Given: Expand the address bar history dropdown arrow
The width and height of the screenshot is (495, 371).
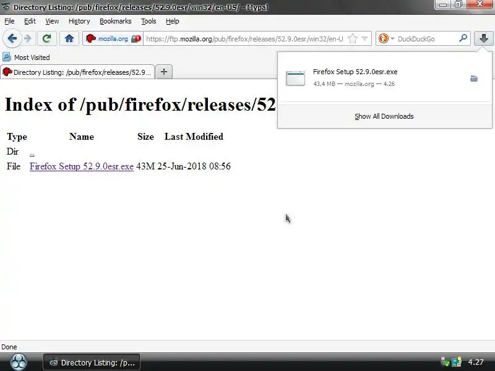Looking at the screenshot, I should (364, 39).
